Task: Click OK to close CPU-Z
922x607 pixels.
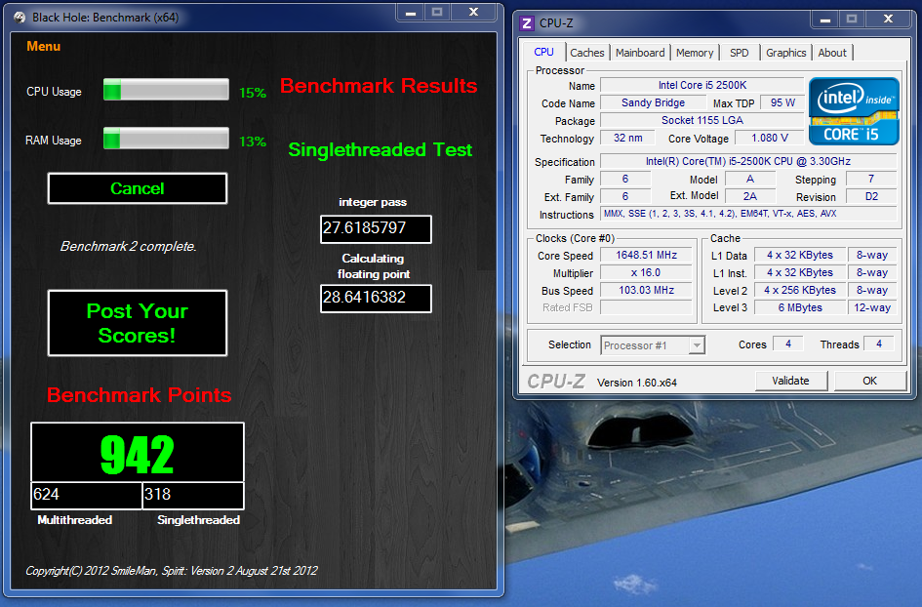Action: pos(869,381)
